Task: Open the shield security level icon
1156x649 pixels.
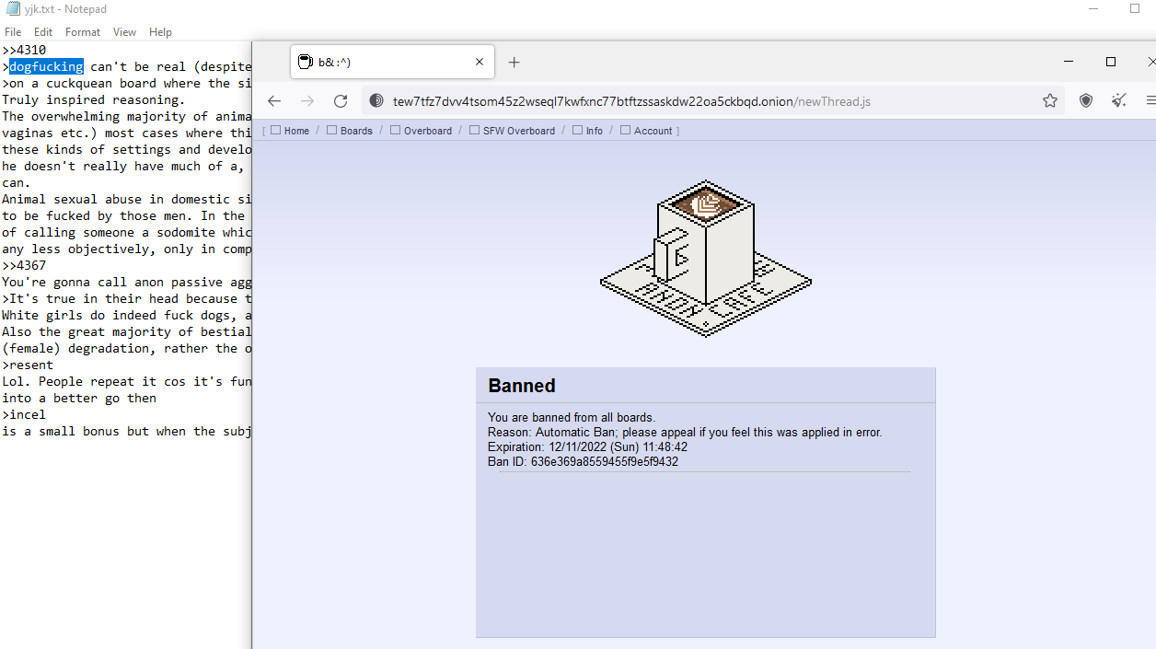Action: (1086, 101)
